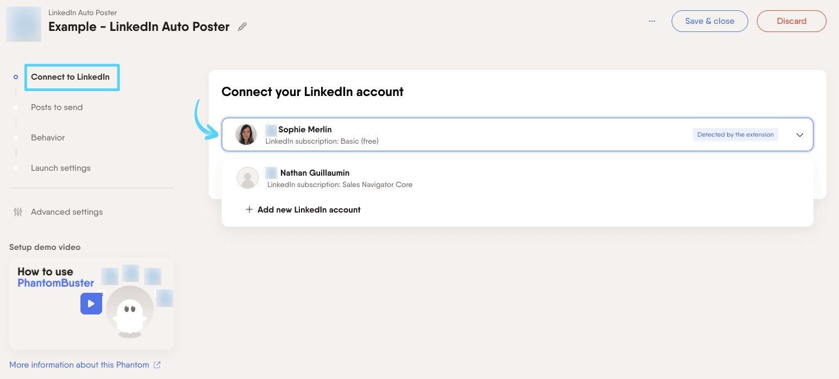Select the Connect to LinkedIn step
This screenshot has width=839, height=379.
point(70,77)
